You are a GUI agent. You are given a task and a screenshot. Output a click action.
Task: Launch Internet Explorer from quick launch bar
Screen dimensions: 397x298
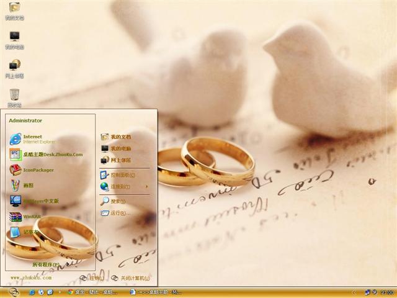pyautogui.click(x=32, y=292)
